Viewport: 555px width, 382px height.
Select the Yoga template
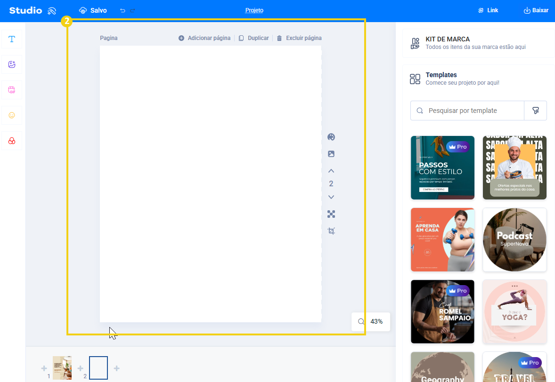(514, 312)
